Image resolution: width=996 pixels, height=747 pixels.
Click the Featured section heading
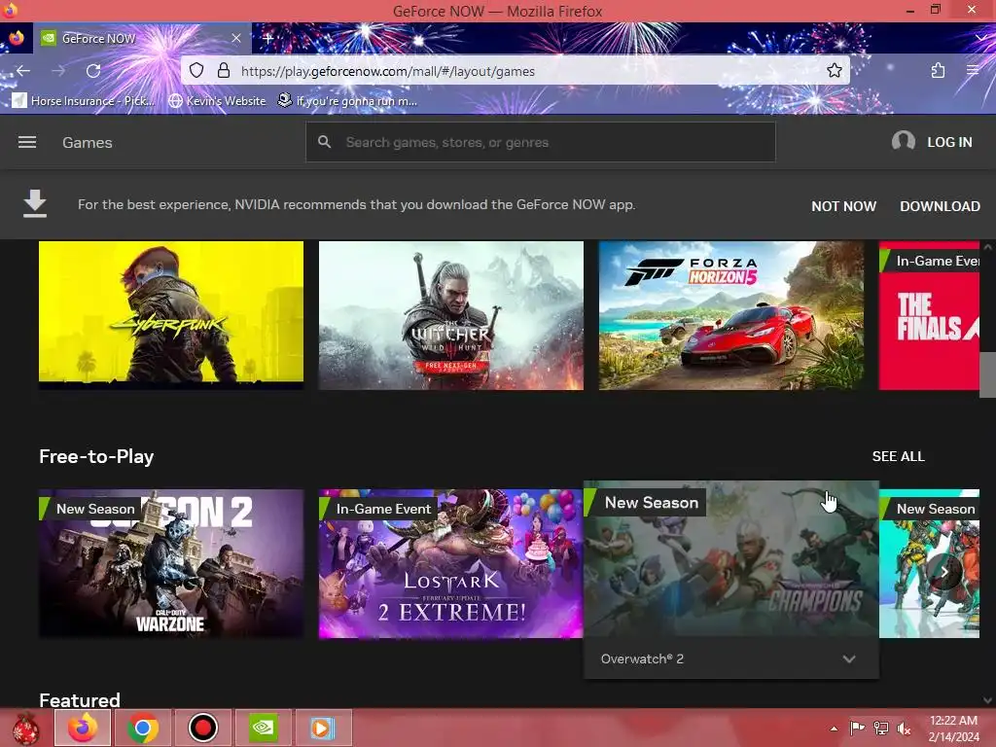pyautogui.click(x=80, y=699)
